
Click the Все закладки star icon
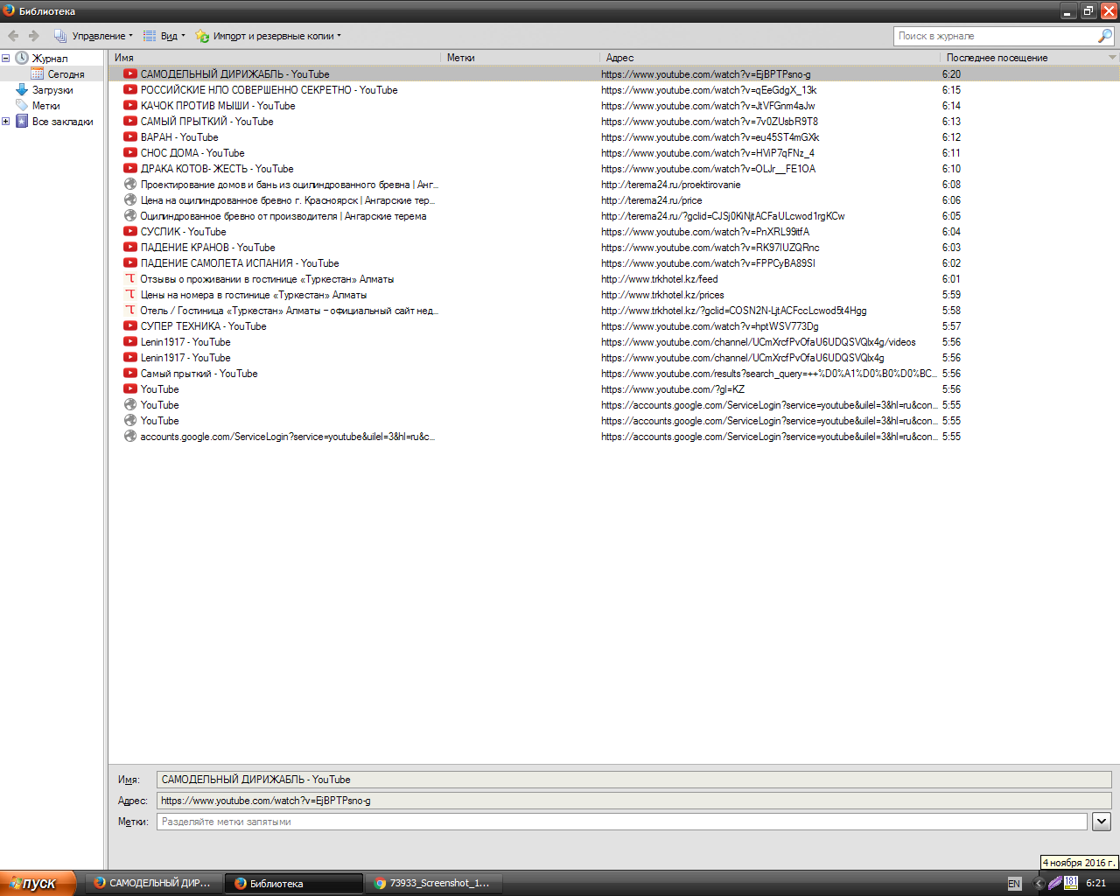click(22, 122)
